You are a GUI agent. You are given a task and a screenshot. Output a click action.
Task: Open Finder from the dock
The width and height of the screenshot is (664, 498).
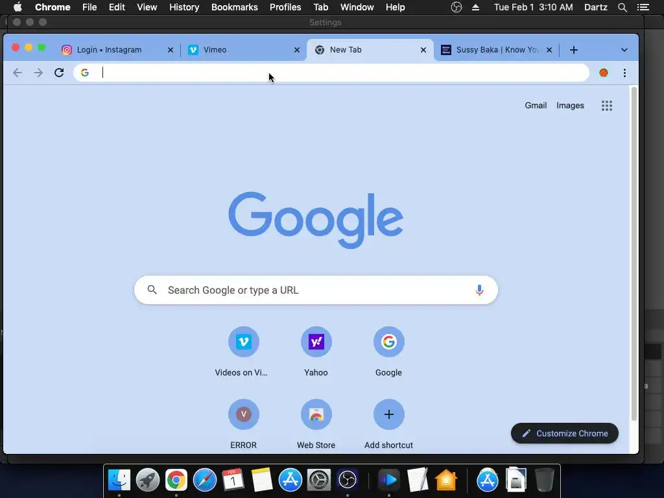click(x=119, y=480)
